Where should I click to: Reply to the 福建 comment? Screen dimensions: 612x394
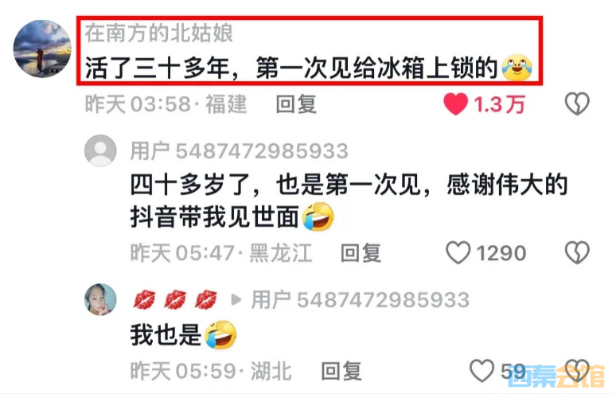click(x=296, y=104)
